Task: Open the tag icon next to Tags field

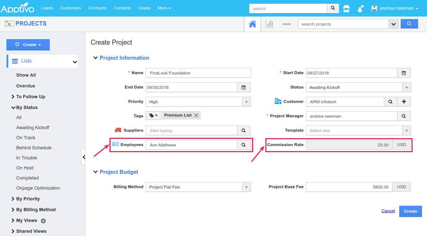Action: [x=153, y=115]
